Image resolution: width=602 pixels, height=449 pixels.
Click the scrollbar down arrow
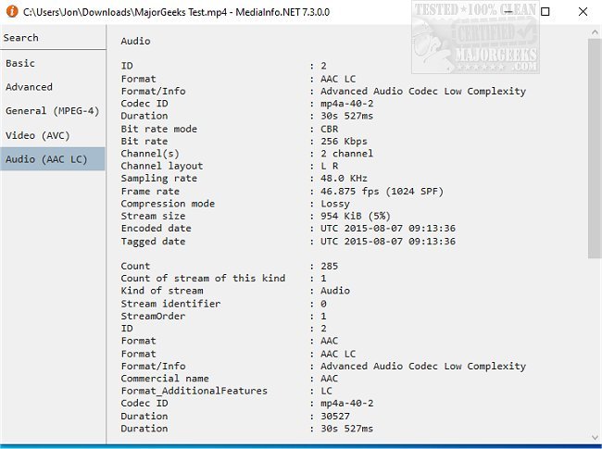pyautogui.click(x=594, y=435)
